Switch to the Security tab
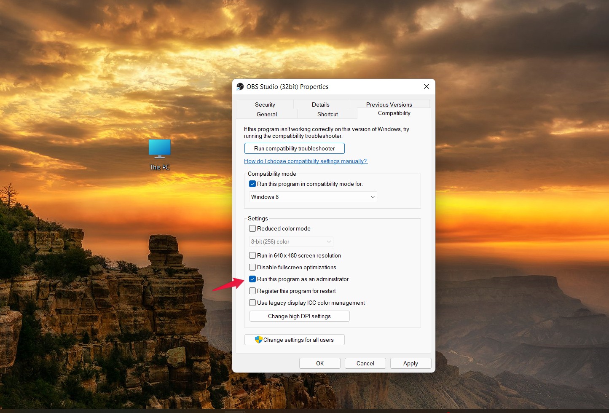The width and height of the screenshot is (609, 413). pos(265,105)
